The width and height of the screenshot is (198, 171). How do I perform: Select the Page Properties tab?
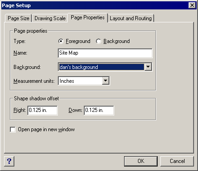pyautogui.click(x=88, y=17)
